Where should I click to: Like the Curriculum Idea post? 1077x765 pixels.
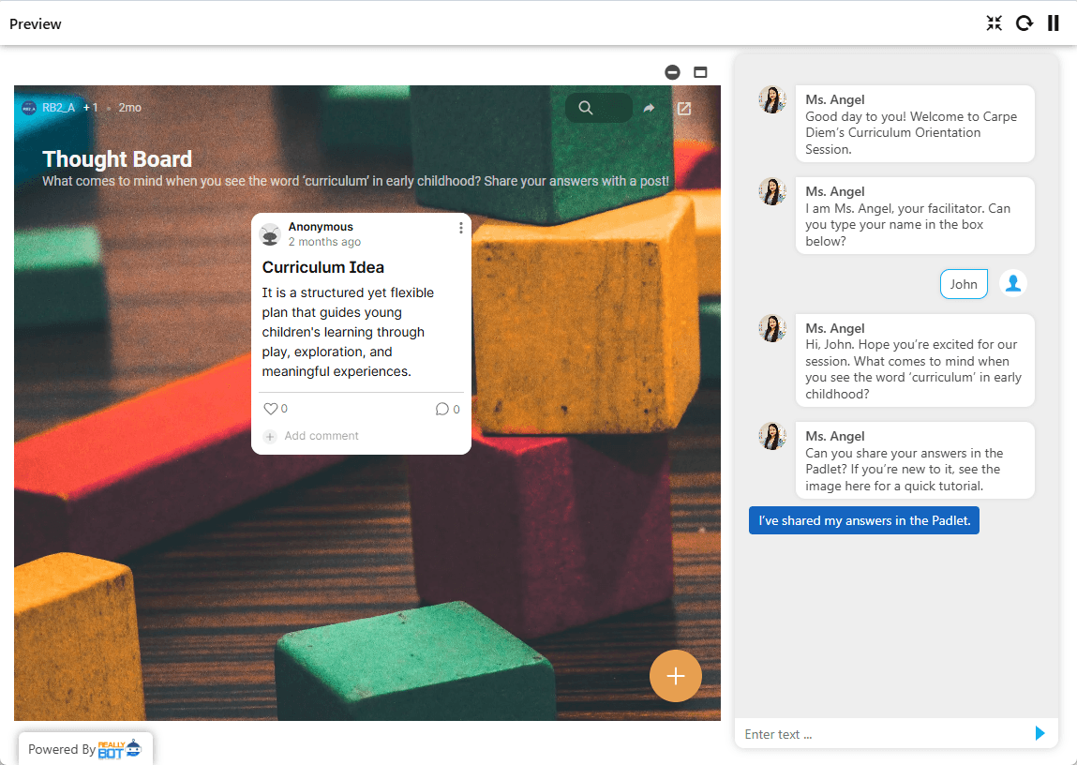[271, 409]
